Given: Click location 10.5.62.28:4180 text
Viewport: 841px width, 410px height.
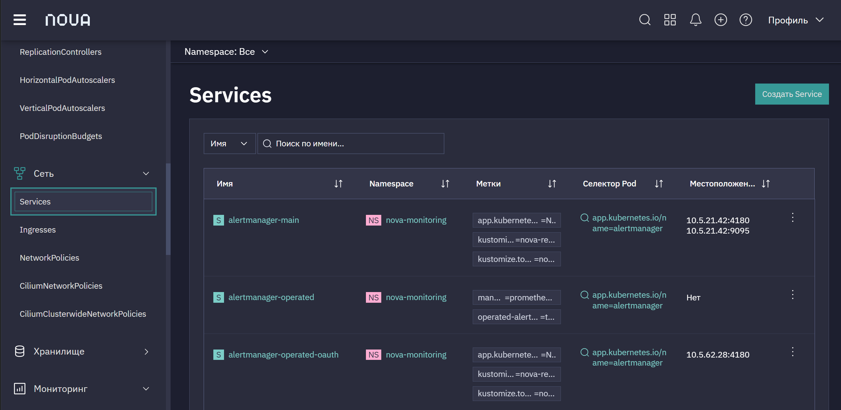Looking at the screenshot, I should click(718, 355).
